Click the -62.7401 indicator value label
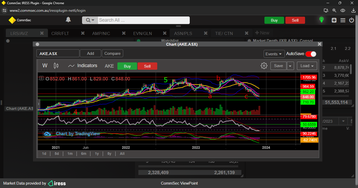 (309, 140)
